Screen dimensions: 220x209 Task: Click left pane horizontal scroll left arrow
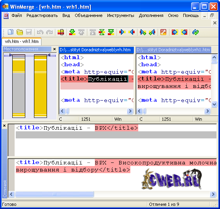pos(62,111)
